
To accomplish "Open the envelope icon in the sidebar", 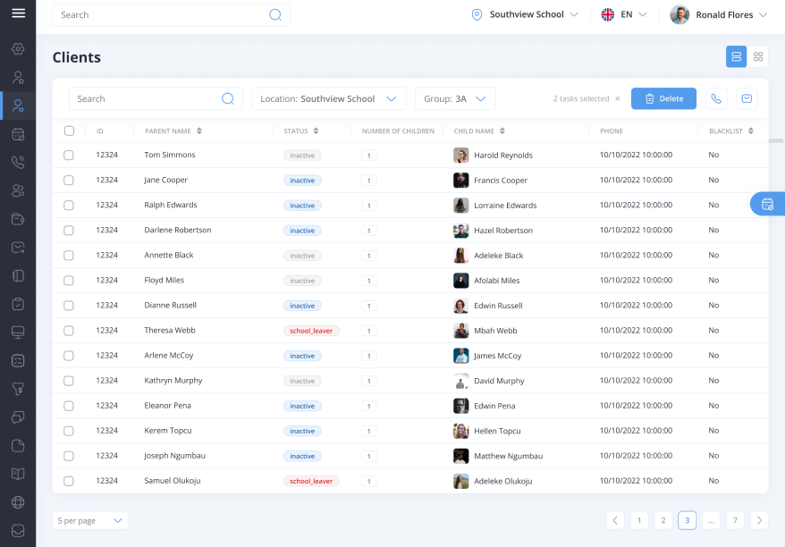I will 18,248.
